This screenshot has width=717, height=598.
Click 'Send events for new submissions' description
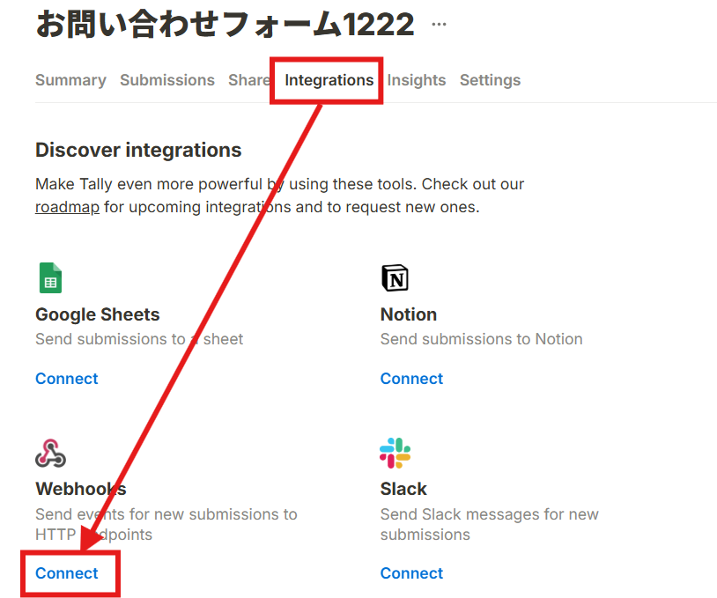click(166, 524)
